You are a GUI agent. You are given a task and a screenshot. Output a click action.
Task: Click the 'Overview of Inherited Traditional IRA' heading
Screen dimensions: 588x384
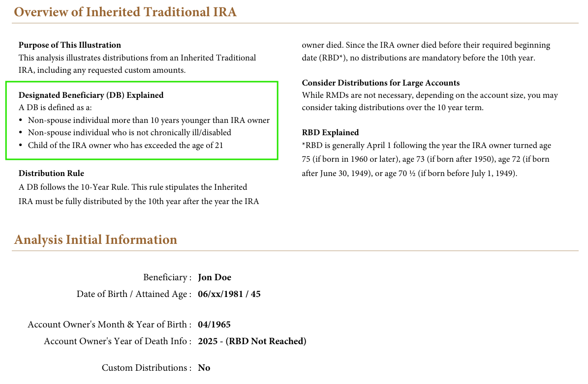tap(125, 12)
